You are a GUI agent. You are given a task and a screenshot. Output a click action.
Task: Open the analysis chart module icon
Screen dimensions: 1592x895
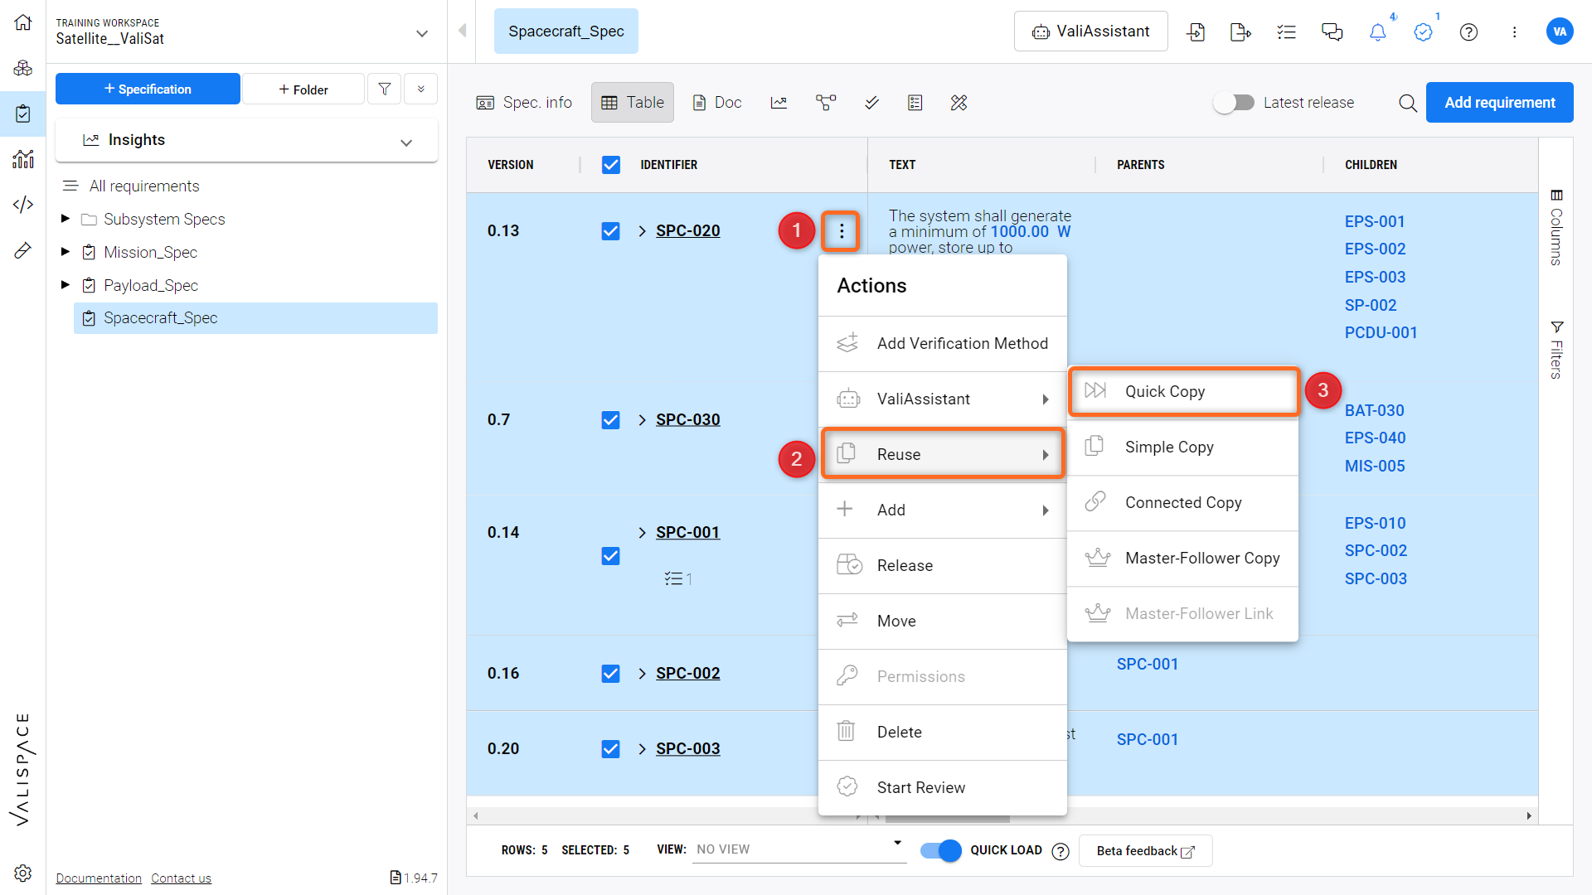coord(23,158)
